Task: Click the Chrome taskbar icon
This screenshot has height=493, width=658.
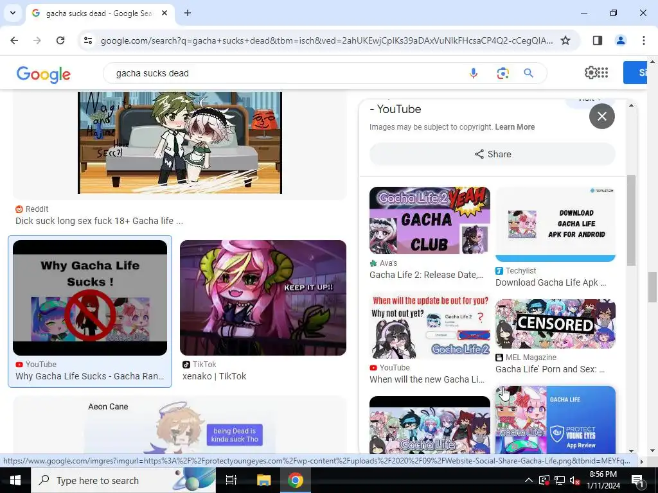Action: (x=296, y=480)
